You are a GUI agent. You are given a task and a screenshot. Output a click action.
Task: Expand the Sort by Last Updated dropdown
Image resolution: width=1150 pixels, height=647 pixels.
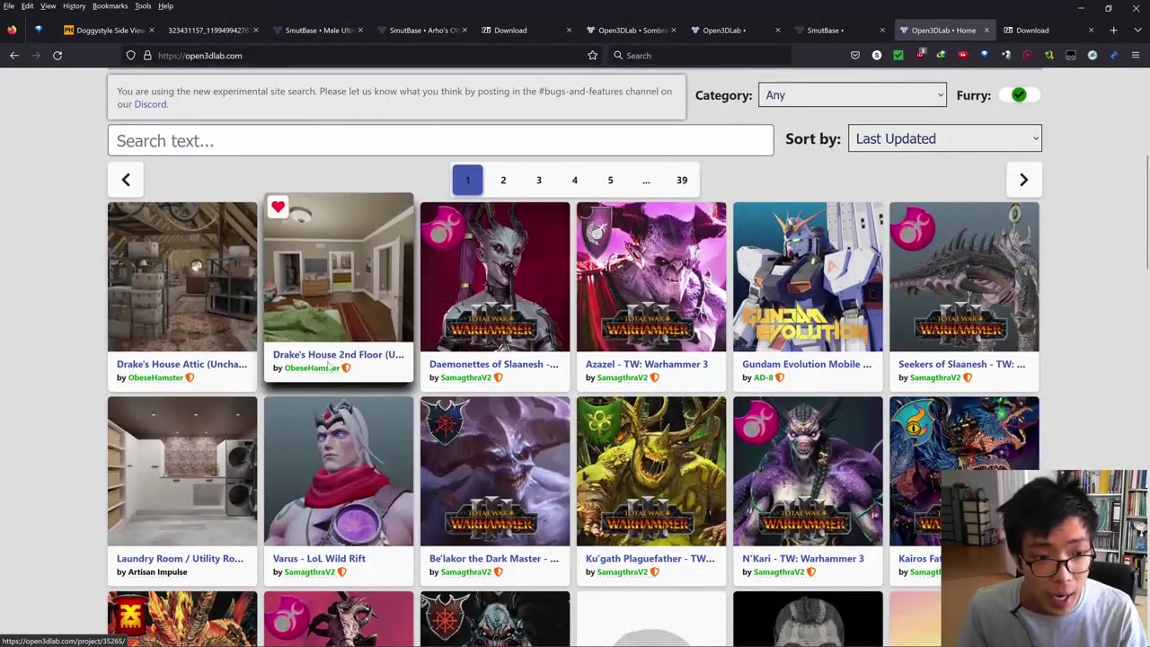click(944, 138)
